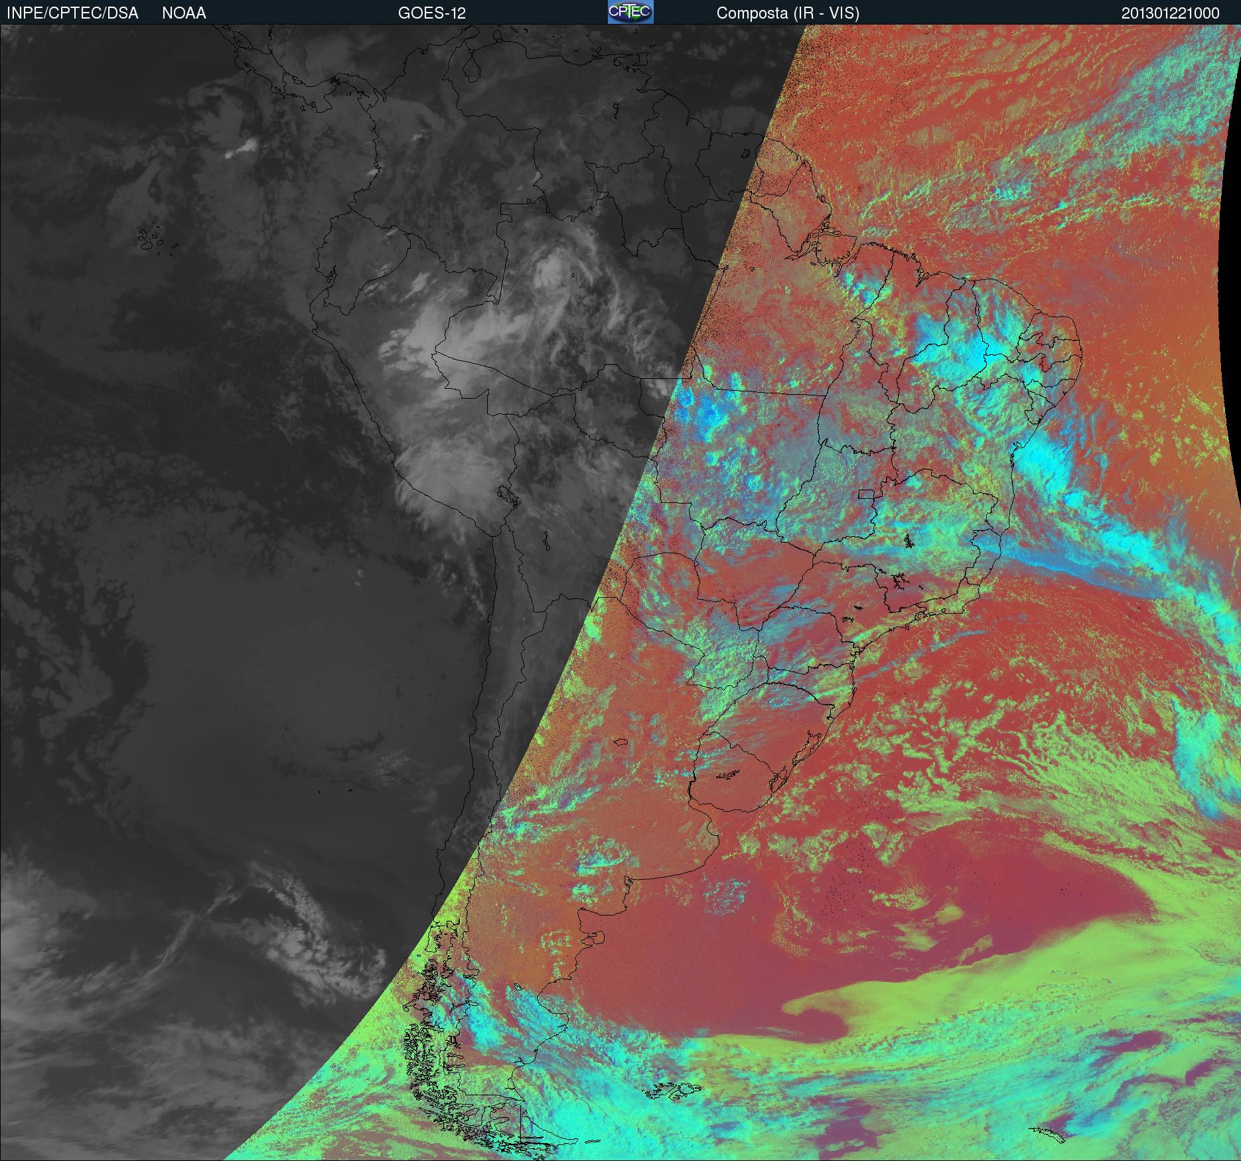1241x1161 pixels.
Task: Click the timestamp 201301221000
Action: [1170, 13]
